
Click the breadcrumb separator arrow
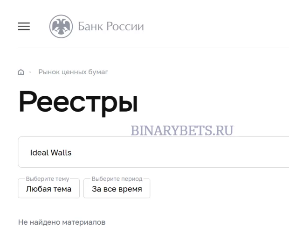click(30, 72)
